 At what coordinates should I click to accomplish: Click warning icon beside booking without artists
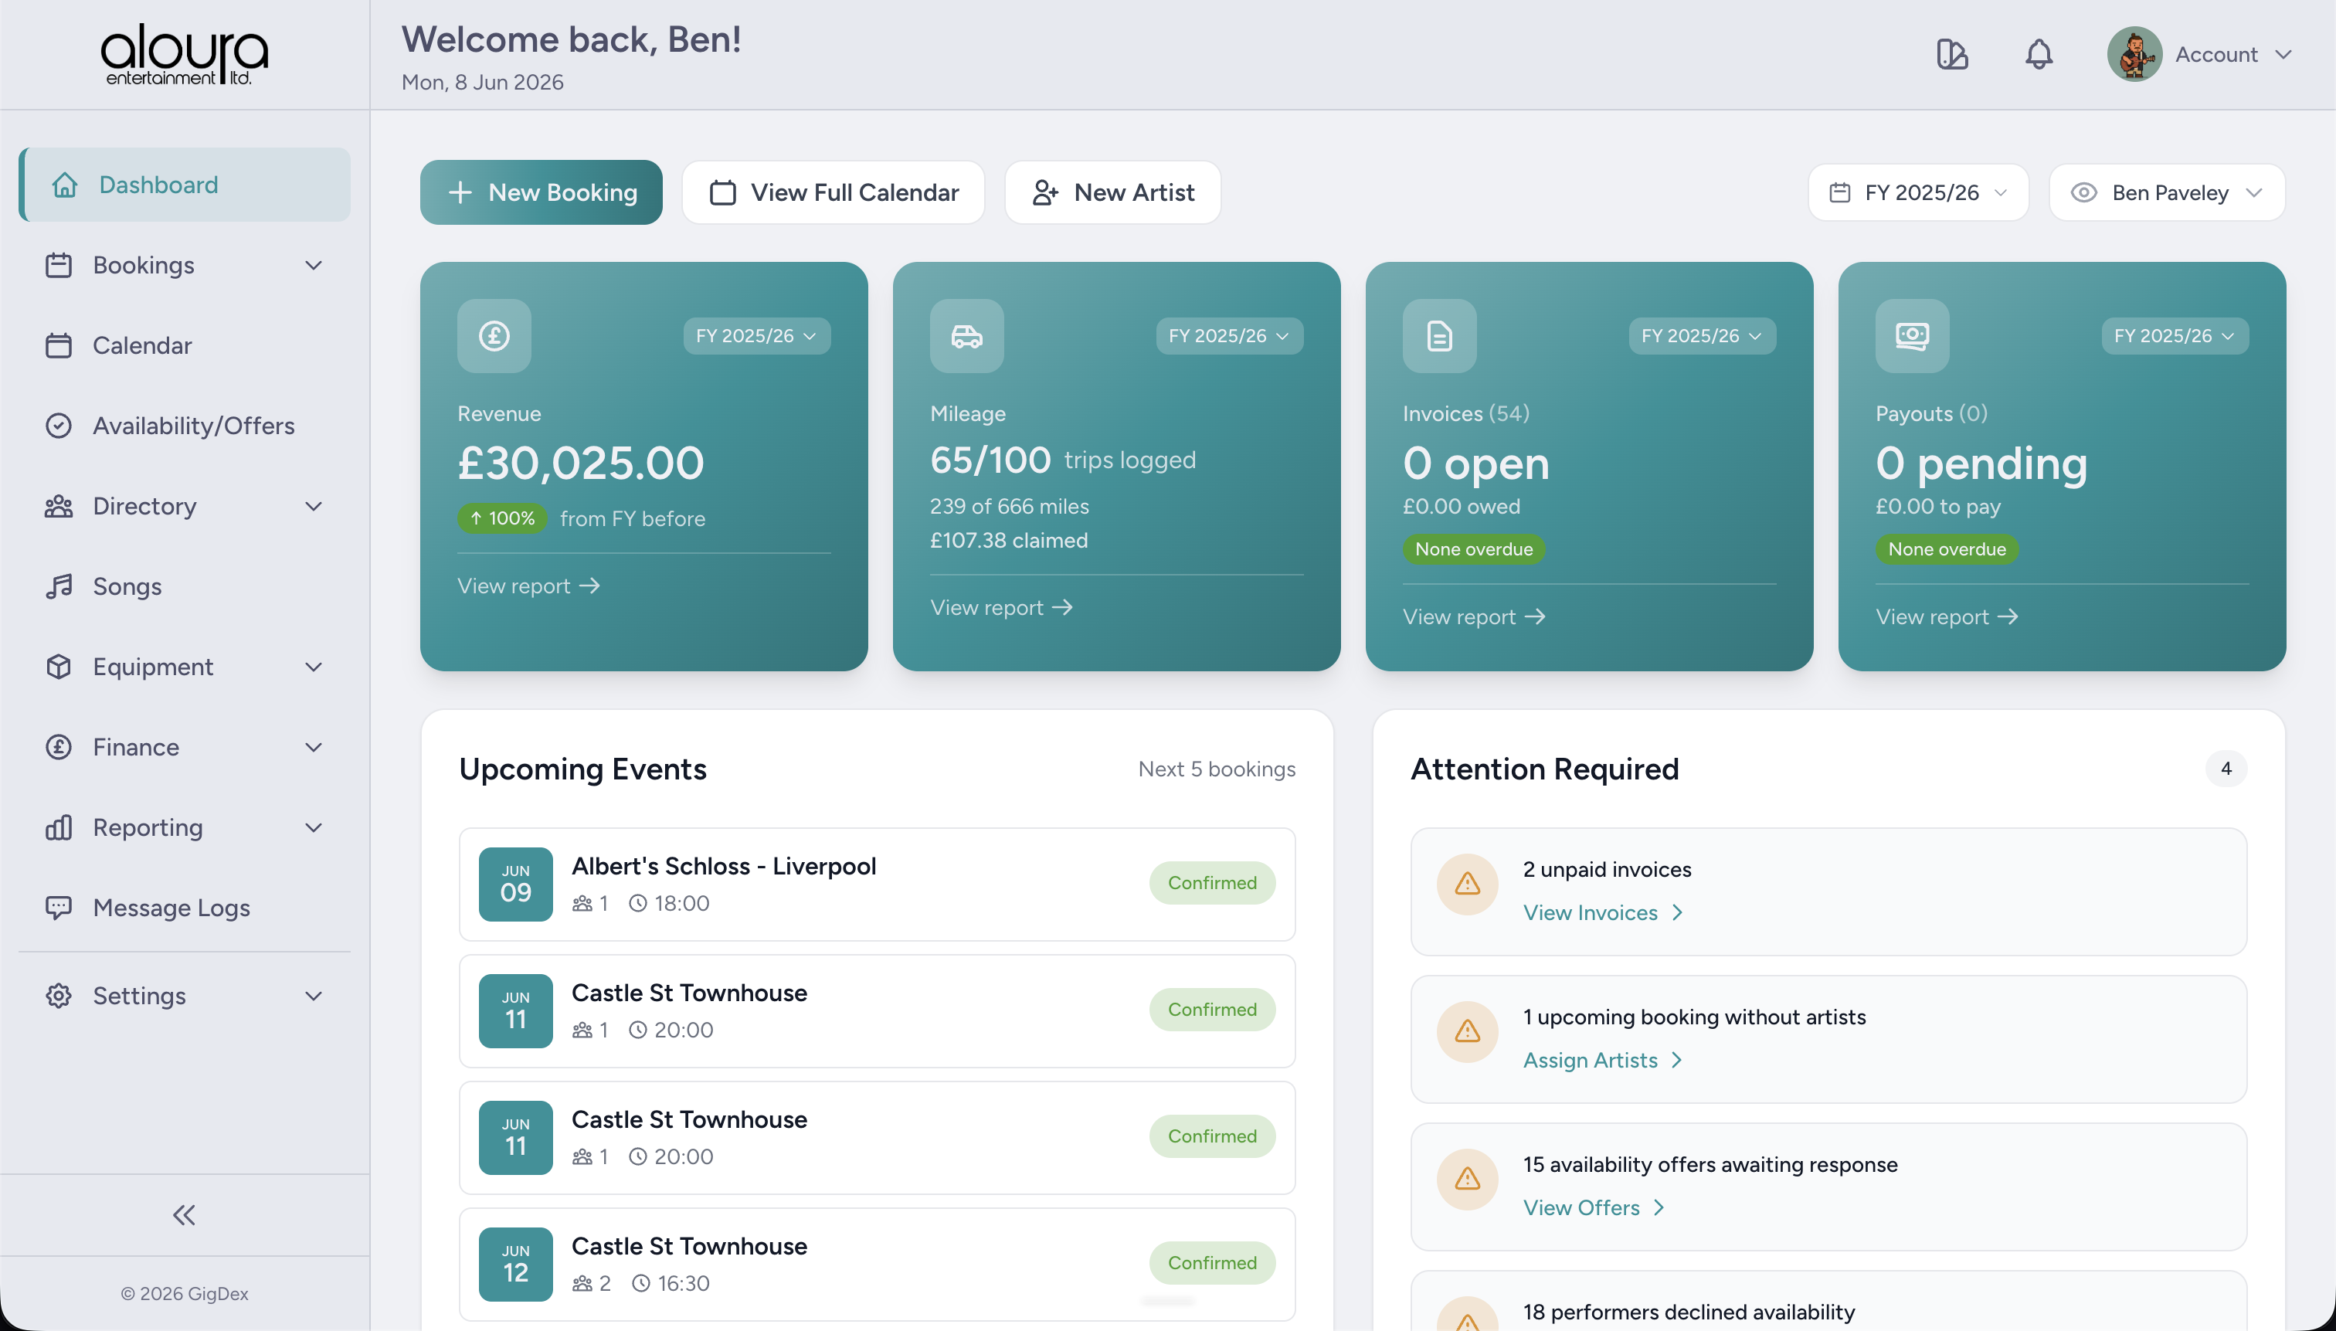(x=1467, y=1032)
